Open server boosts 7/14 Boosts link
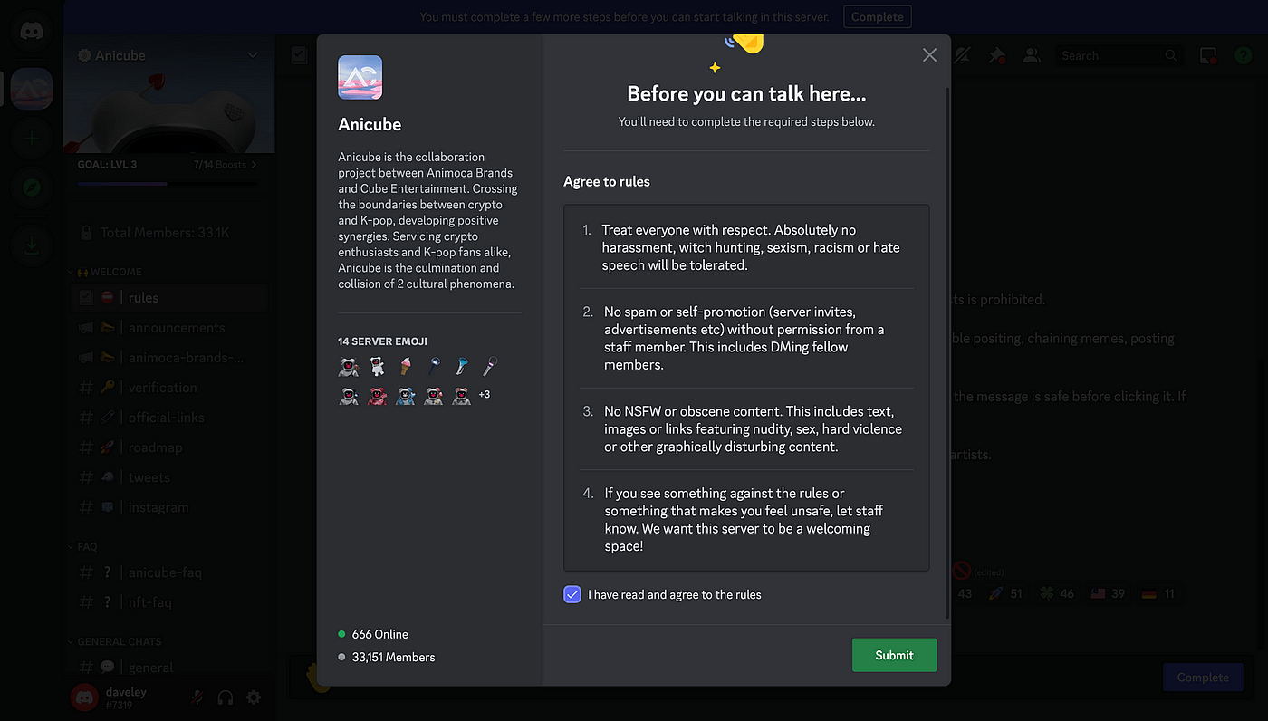Viewport: 1268px width, 721px height. click(225, 165)
